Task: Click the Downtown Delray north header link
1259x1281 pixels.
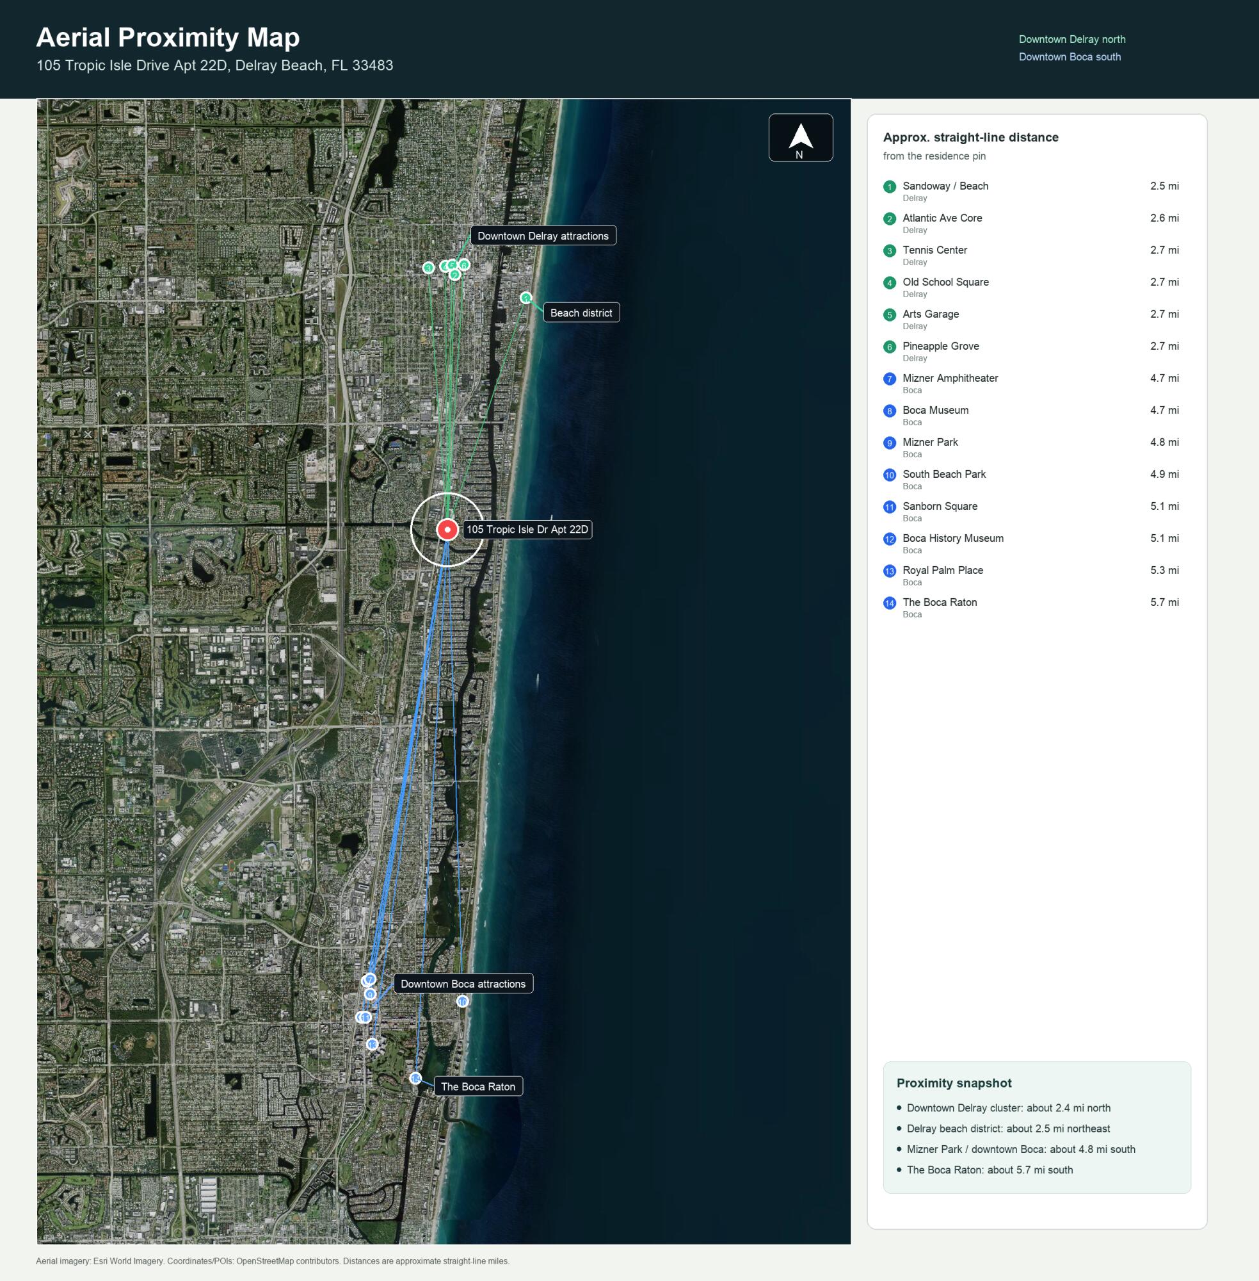Action: pos(1072,39)
